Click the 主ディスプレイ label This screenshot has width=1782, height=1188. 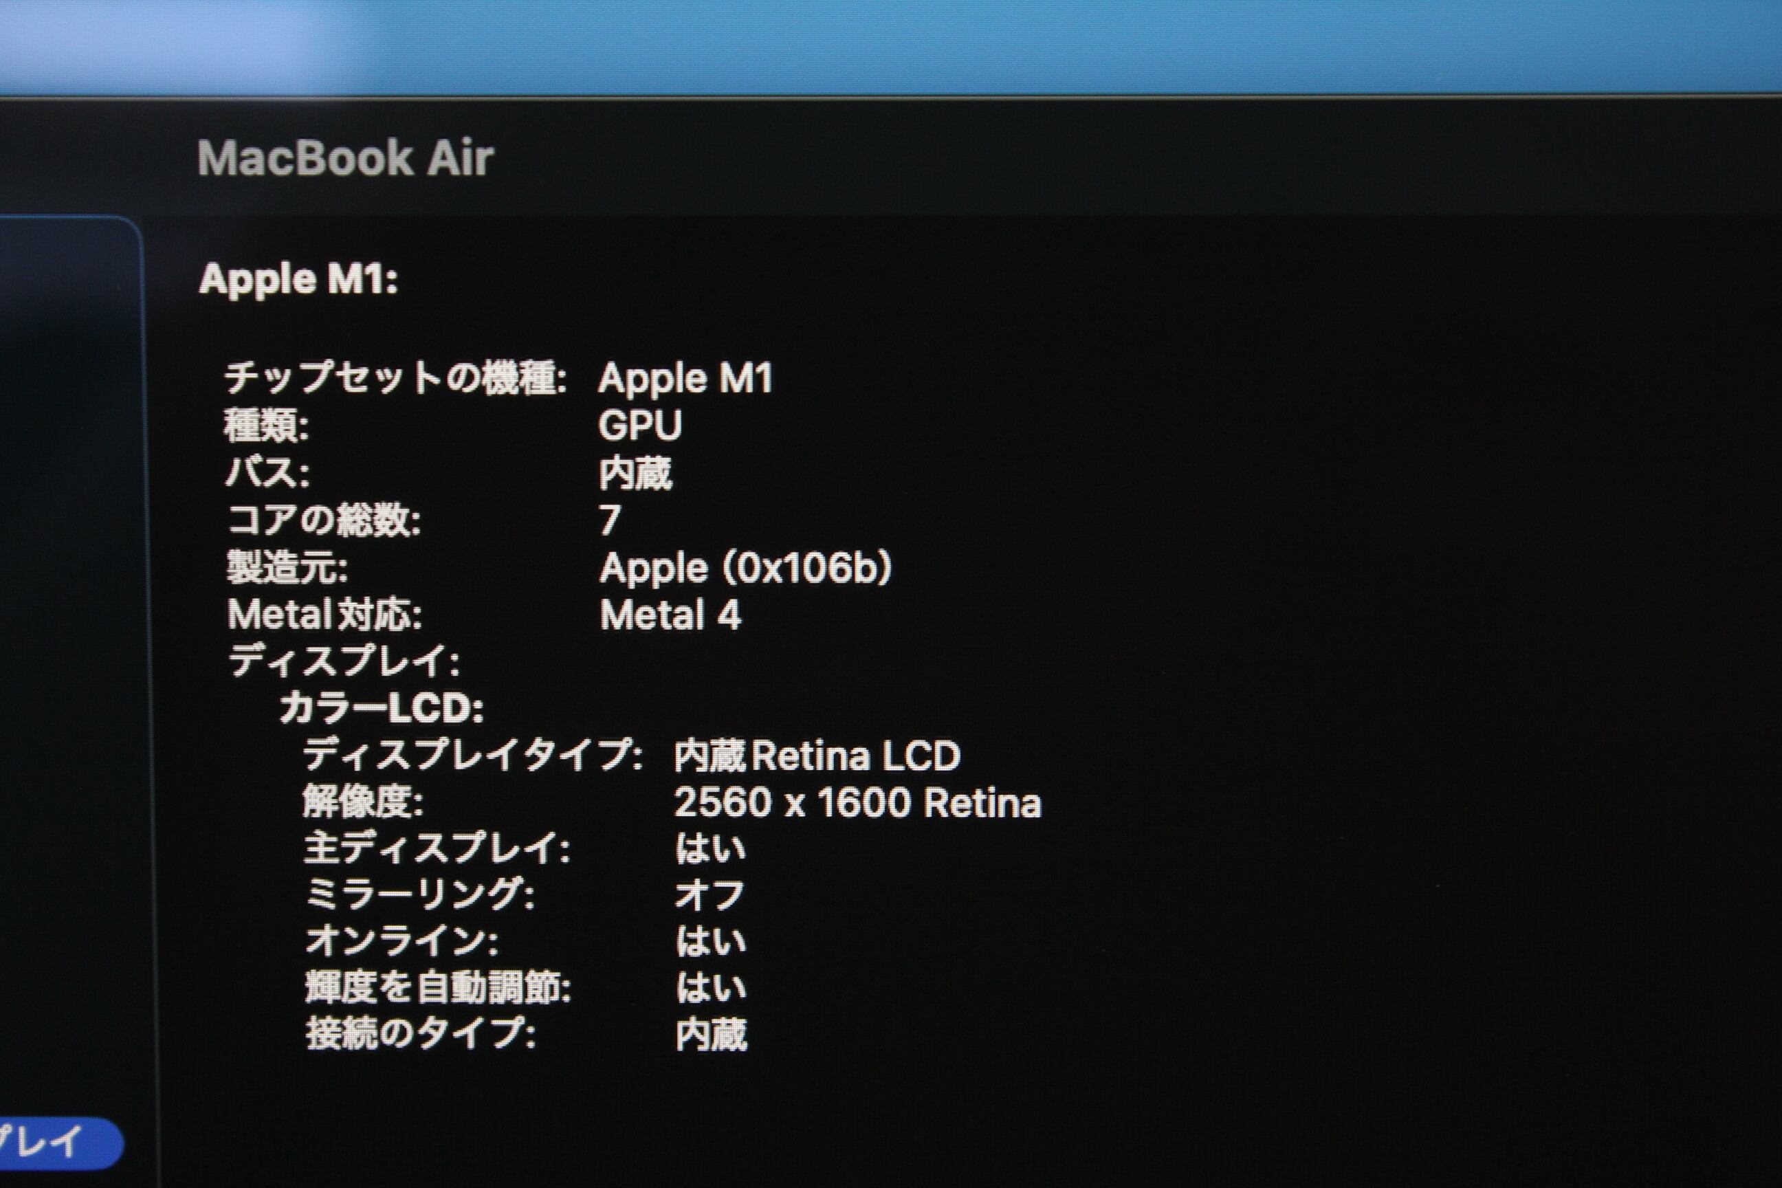tap(437, 848)
